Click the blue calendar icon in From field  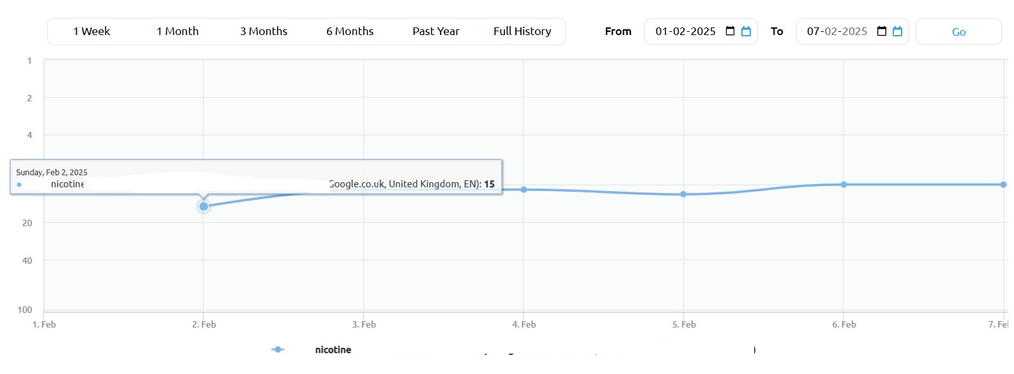coord(746,31)
